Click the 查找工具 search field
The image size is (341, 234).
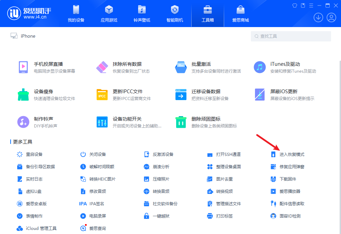(x=291, y=36)
